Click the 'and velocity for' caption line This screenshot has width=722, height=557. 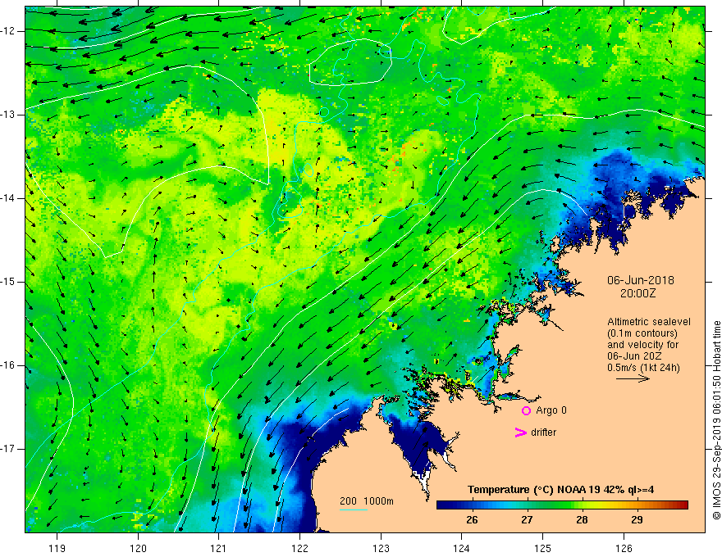tap(642, 345)
